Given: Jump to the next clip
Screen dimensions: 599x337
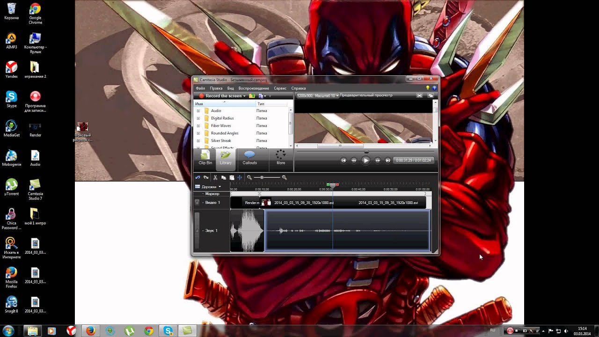Looking at the screenshot, I should click(x=388, y=160).
